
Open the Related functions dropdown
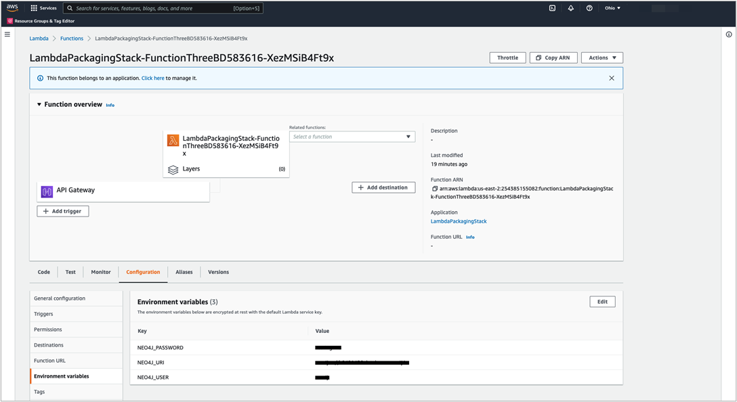(352, 137)
